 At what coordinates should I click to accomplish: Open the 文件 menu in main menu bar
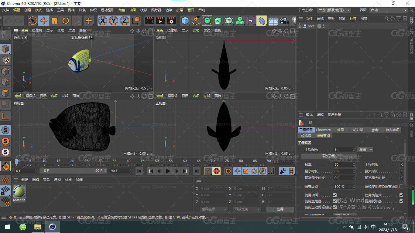coord(6,10)
